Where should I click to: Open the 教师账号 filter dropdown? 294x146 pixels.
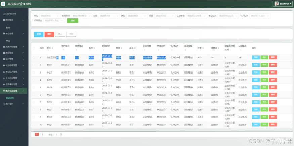[x=82, y=16]
